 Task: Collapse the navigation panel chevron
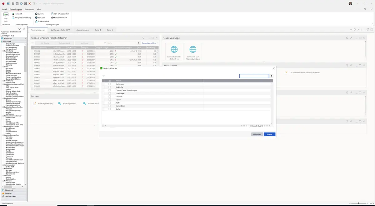click(20, 29)
